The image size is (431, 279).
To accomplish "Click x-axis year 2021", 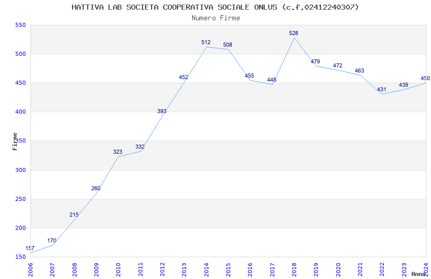I will point(360,269).
